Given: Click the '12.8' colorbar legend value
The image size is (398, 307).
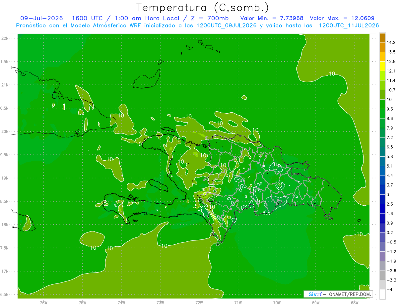Looking at the screenshot, I should pyautogui.click(x=391, y=62).
